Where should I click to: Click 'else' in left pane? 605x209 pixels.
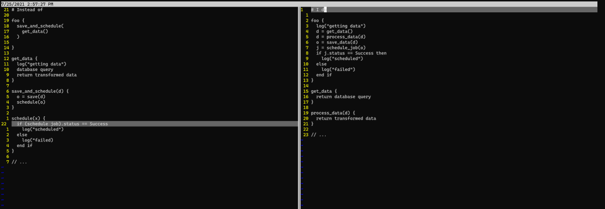coord(22,134)
